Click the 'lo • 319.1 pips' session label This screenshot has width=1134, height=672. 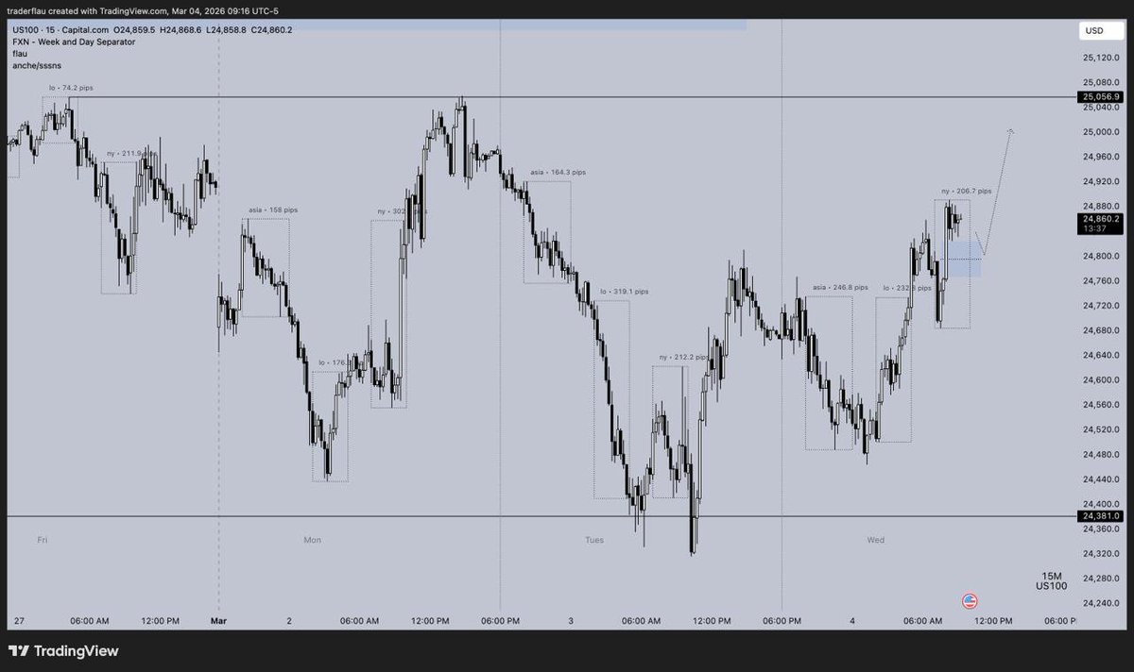625,292
